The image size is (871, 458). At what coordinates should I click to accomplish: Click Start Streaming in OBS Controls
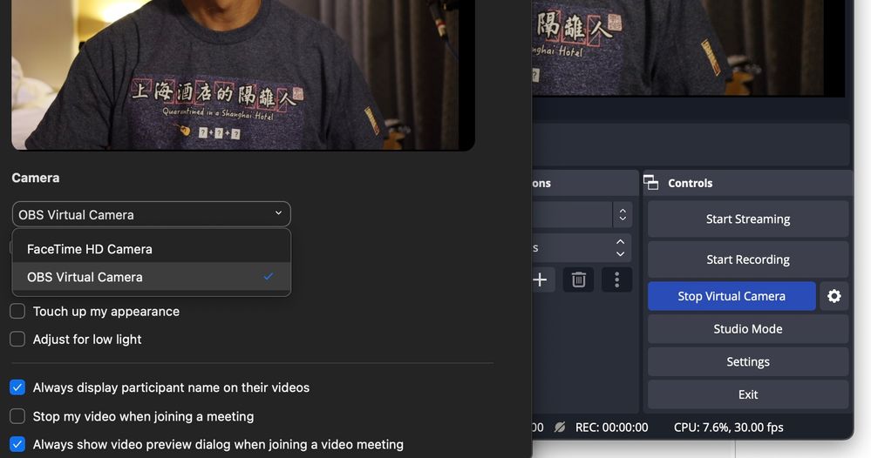748,219
